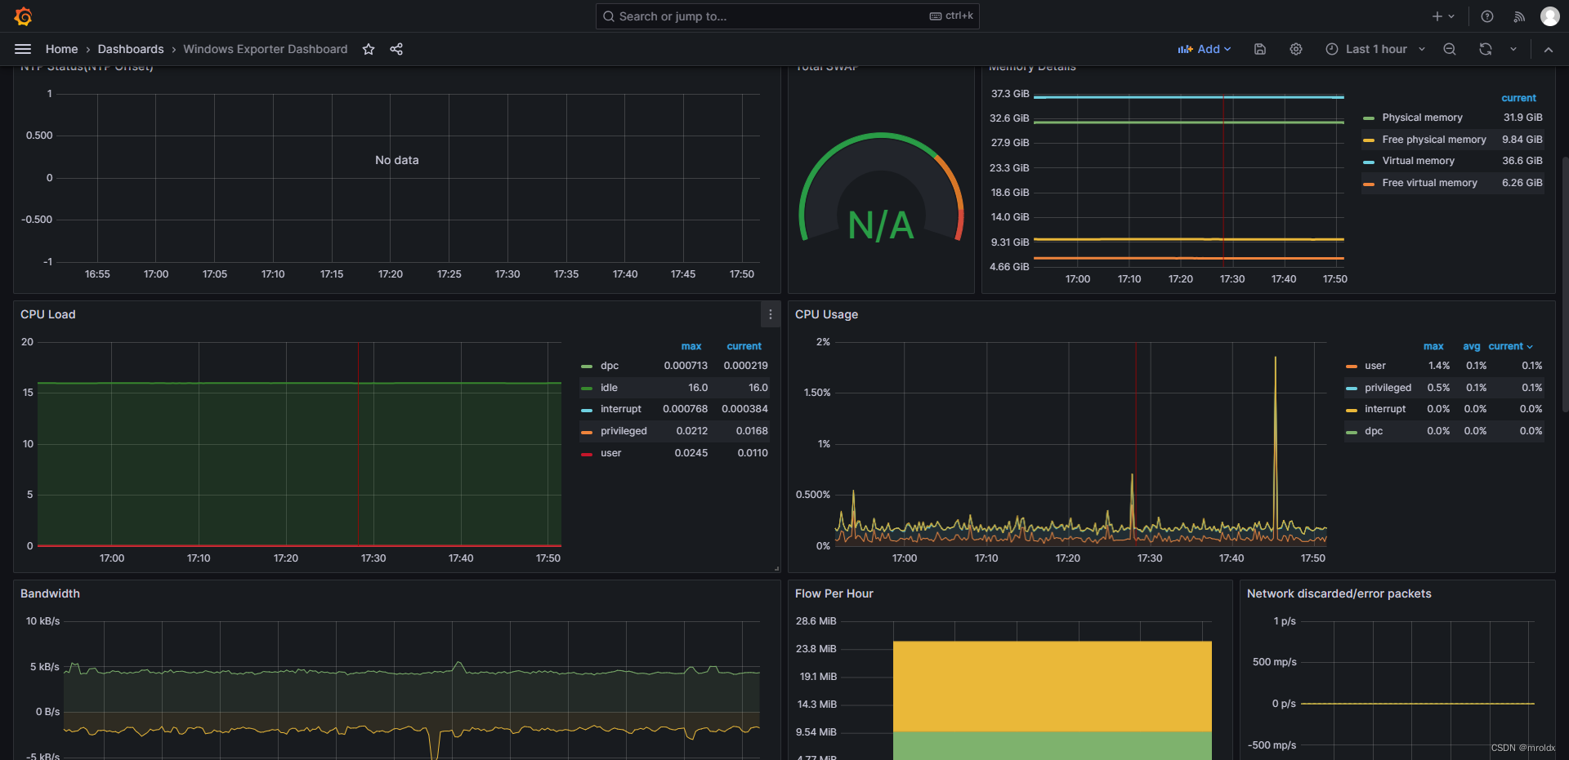
Task: Zoom out the time range
Action: click(x=1450, y=49)
